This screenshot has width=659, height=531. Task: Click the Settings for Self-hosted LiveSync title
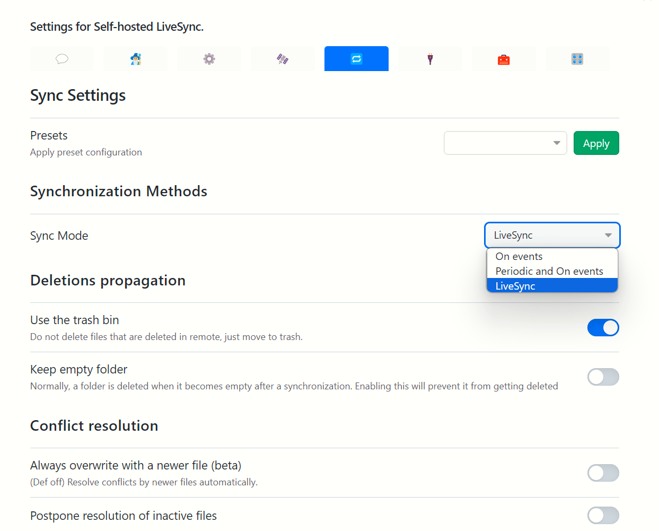click(x=117, y=27)
